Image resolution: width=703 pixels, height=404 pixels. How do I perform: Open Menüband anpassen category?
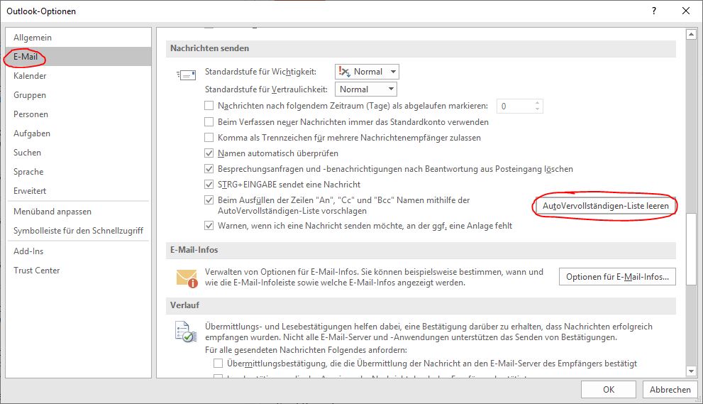[x=79, y=212]
